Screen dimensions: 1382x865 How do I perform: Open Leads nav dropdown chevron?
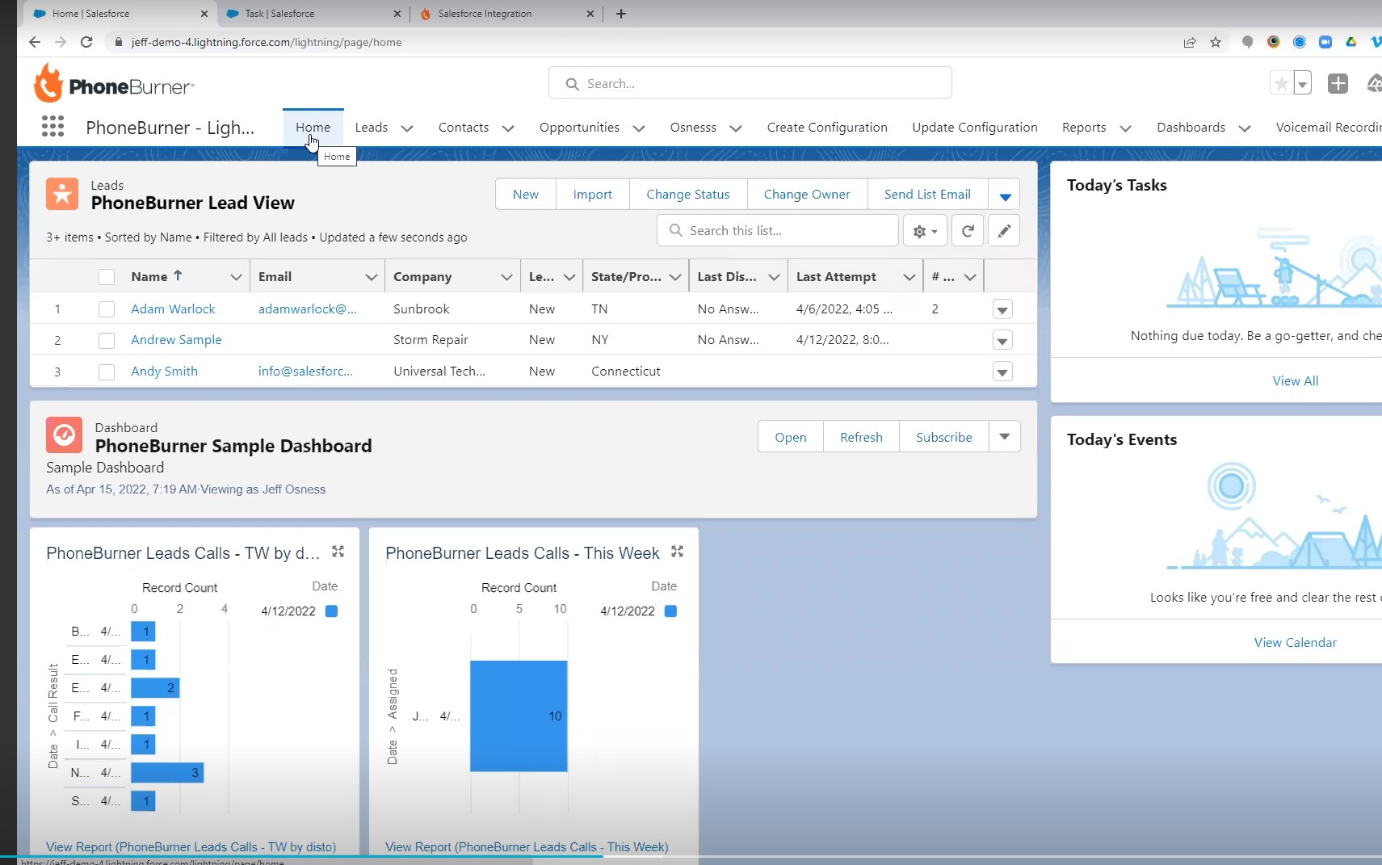(x=407, y=128)
